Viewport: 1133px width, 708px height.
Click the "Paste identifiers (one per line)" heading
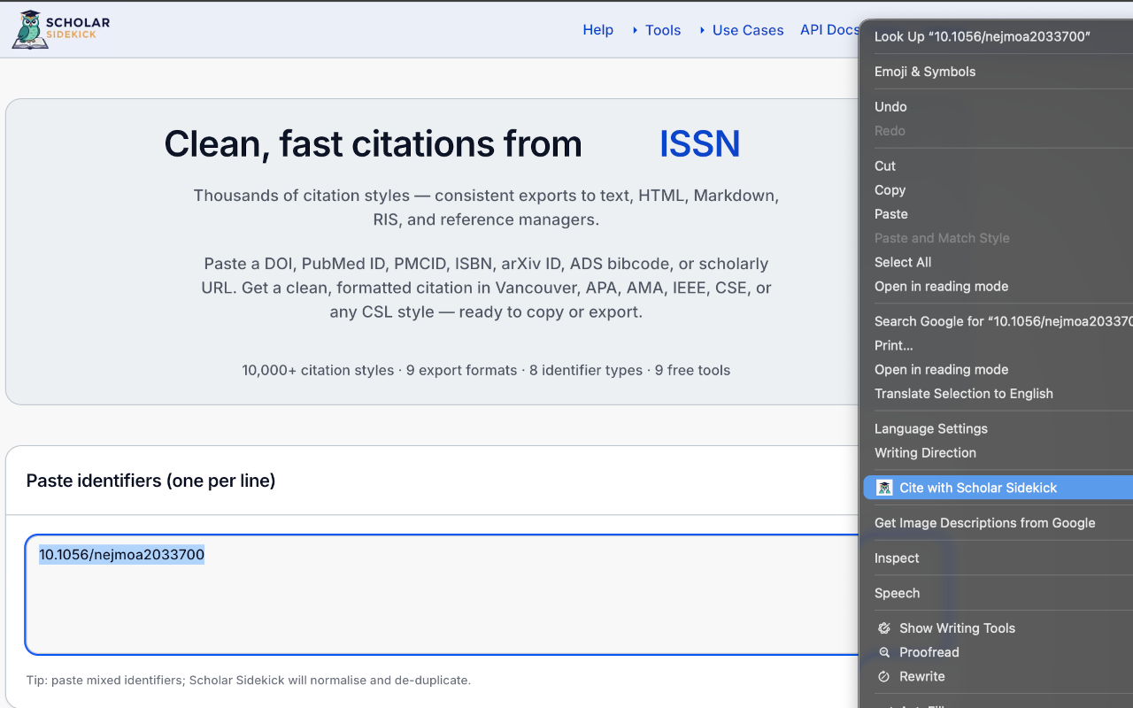(x=151, y=481)
